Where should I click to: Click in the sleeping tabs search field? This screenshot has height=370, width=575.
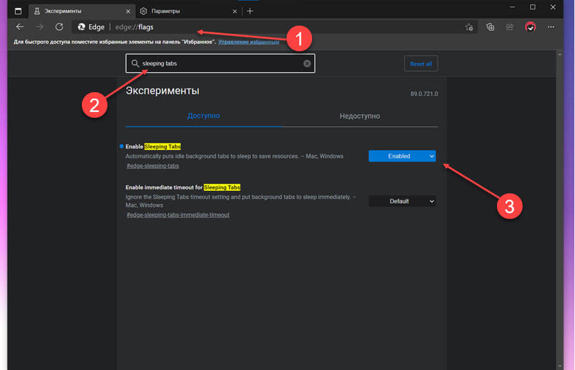220,63
